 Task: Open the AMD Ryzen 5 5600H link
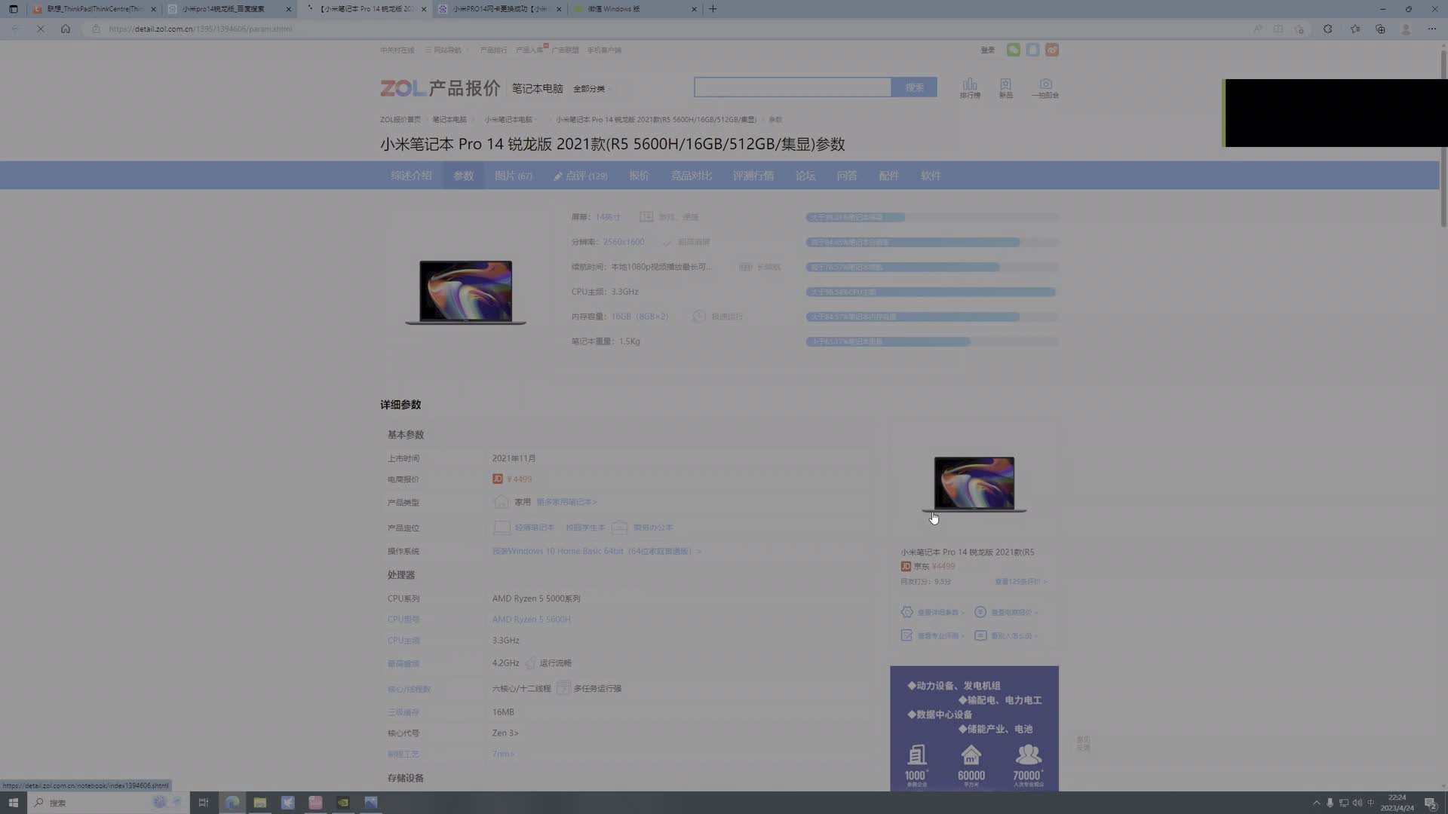[531, 620]
